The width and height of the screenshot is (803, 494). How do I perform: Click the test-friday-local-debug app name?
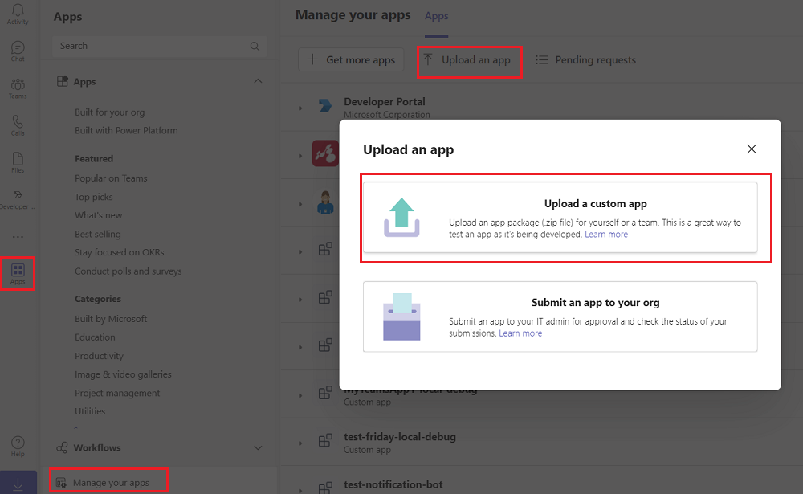click(399, 437)
